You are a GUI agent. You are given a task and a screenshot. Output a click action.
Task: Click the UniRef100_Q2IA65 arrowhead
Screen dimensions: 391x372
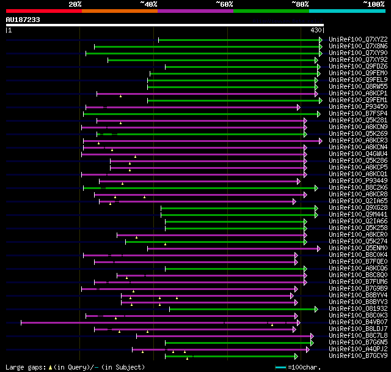point(294,201)
